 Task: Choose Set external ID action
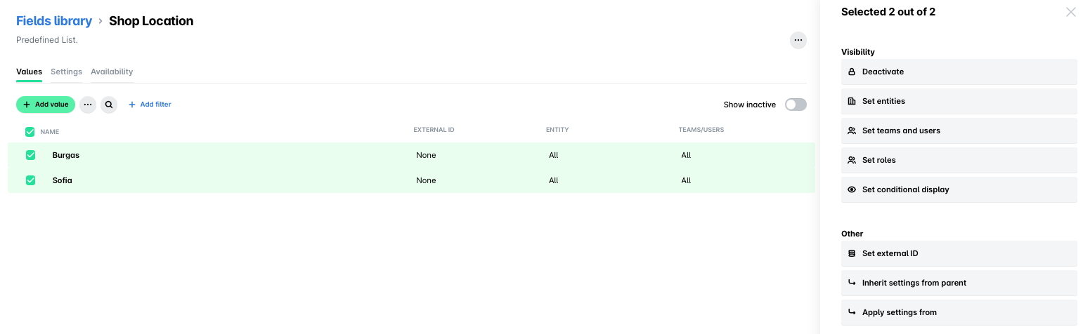959,253
